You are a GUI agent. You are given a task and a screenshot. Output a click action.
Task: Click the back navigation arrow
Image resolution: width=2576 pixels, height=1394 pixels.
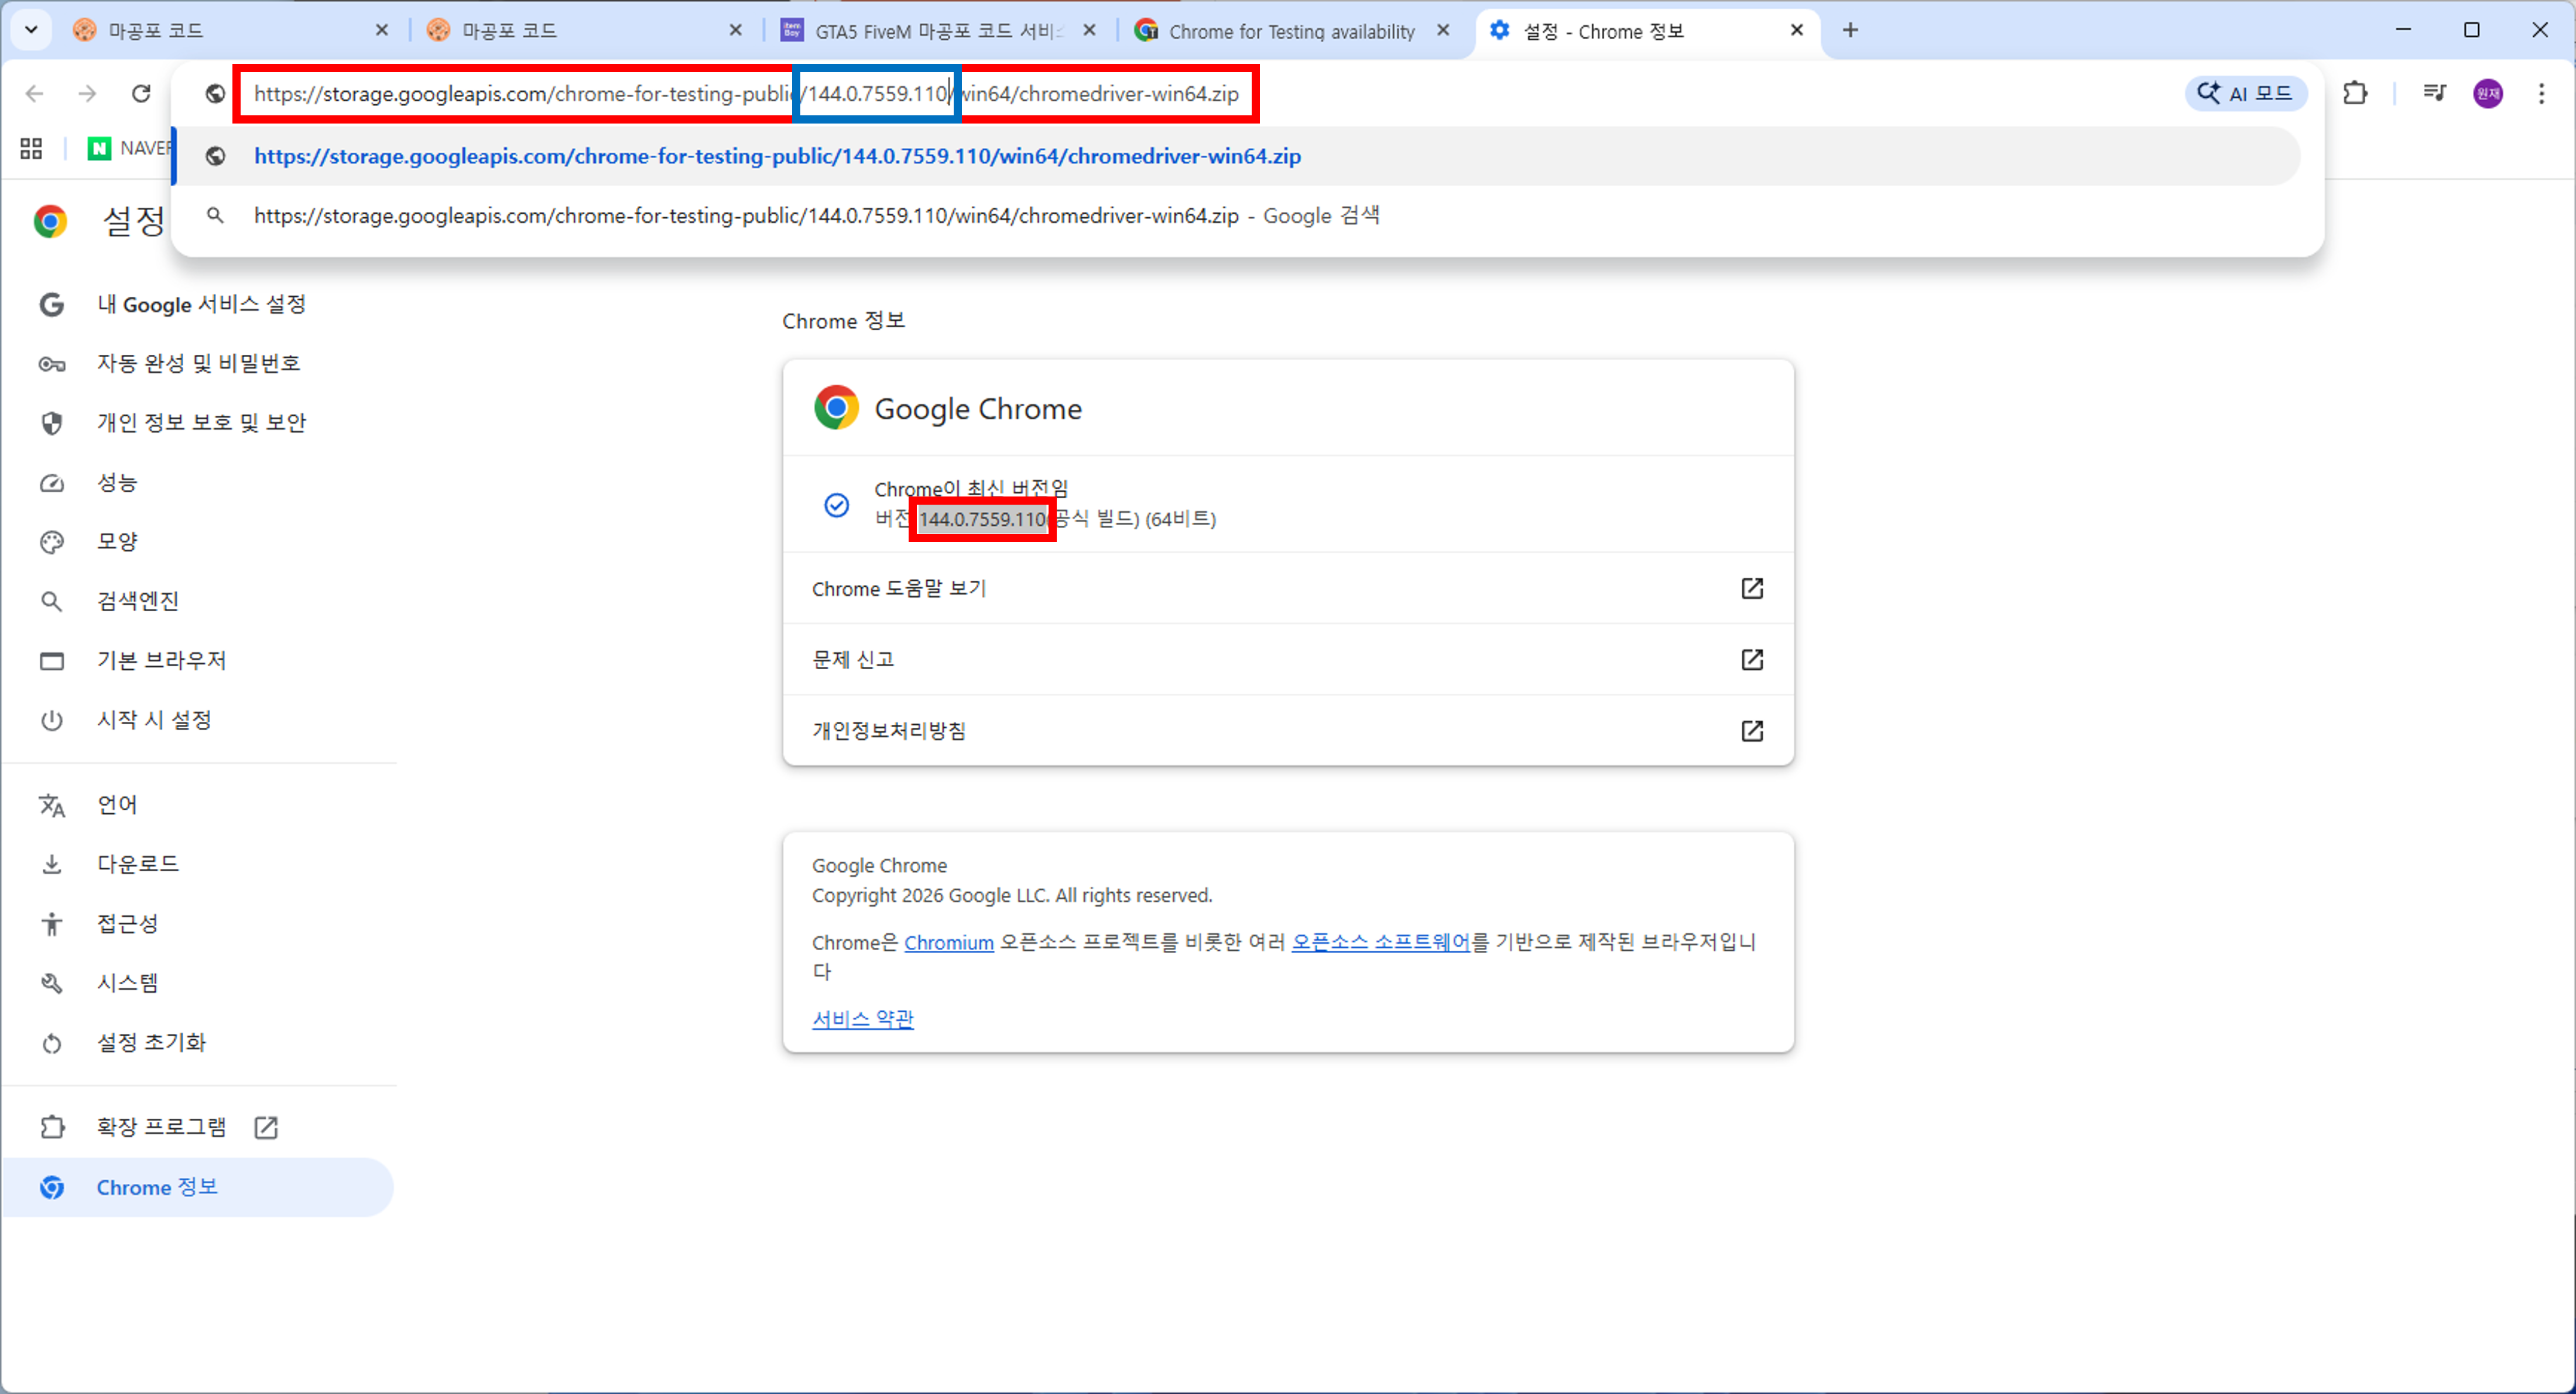[35, 93]
